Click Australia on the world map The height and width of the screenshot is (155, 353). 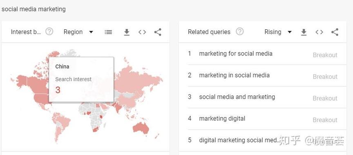point(141,128)
